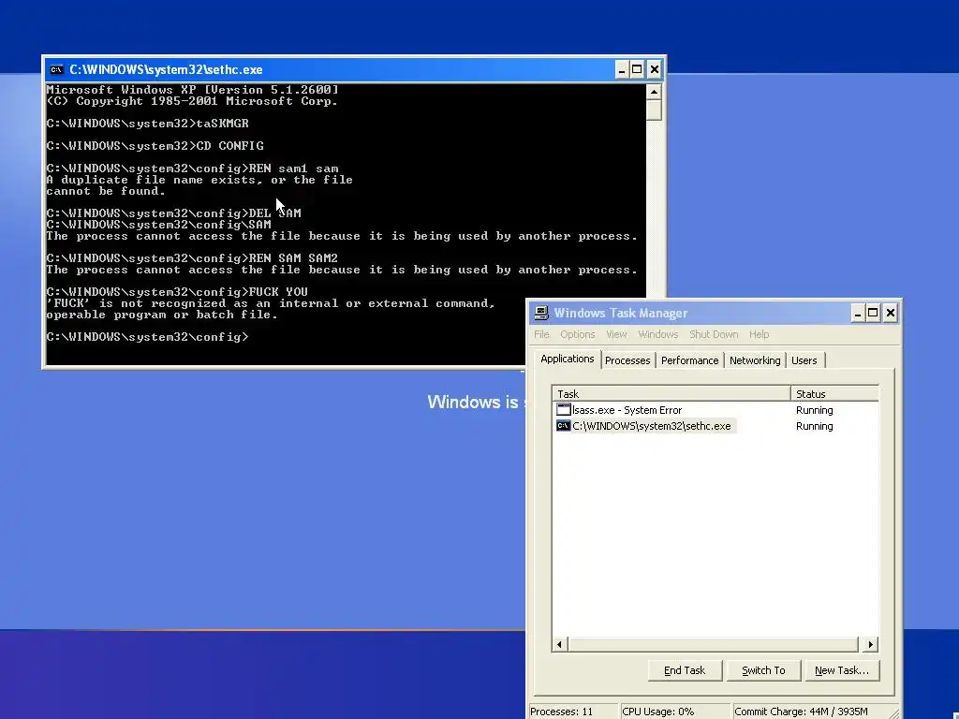Viewport: 959px width, 719px height.
Task: Minimize the sethc.exe command prompt window
Action: [x=622, y=69]
